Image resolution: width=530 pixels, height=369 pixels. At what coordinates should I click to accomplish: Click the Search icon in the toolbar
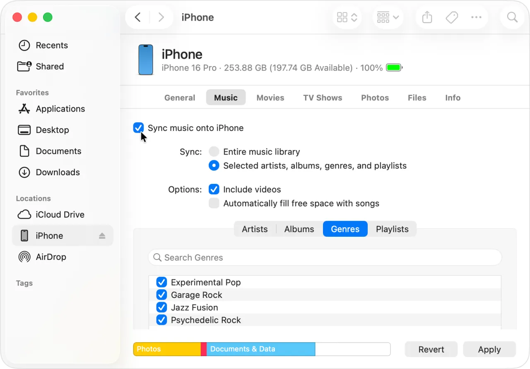click(x=512, y=17)
